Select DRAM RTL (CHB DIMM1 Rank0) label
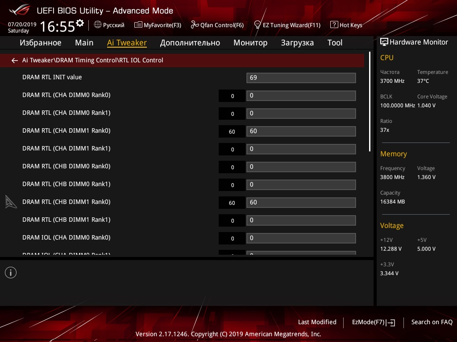This screenshot has height=342, width=457. tap(66, 202)
